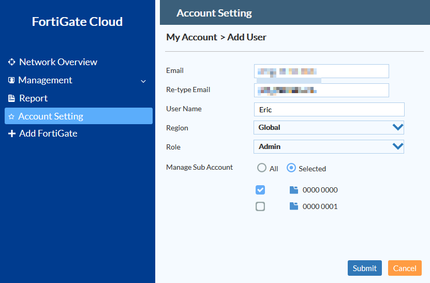Open the Report menu item
430x283 pixels.
click(x=33, y=98)
